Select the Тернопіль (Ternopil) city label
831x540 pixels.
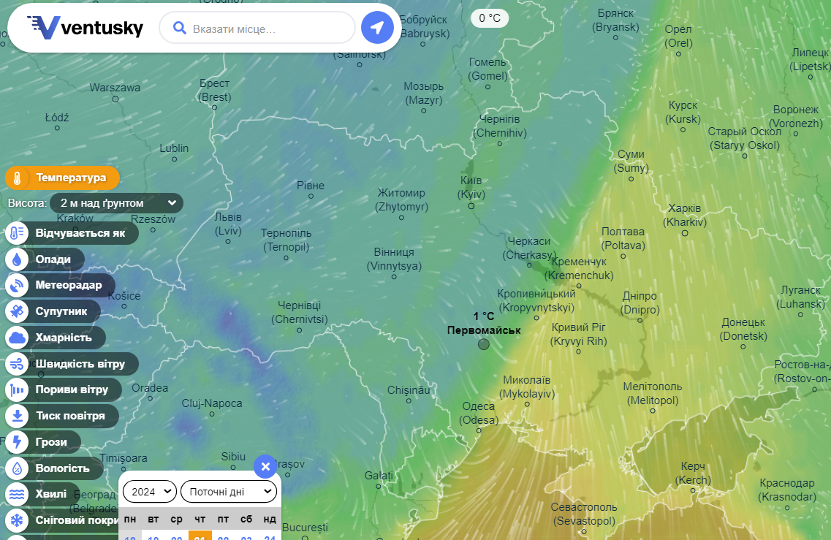(x=287, y=240)
